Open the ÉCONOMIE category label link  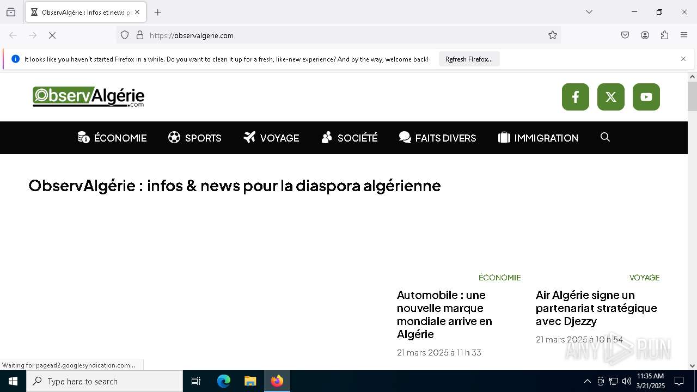[x=499, y=278]
